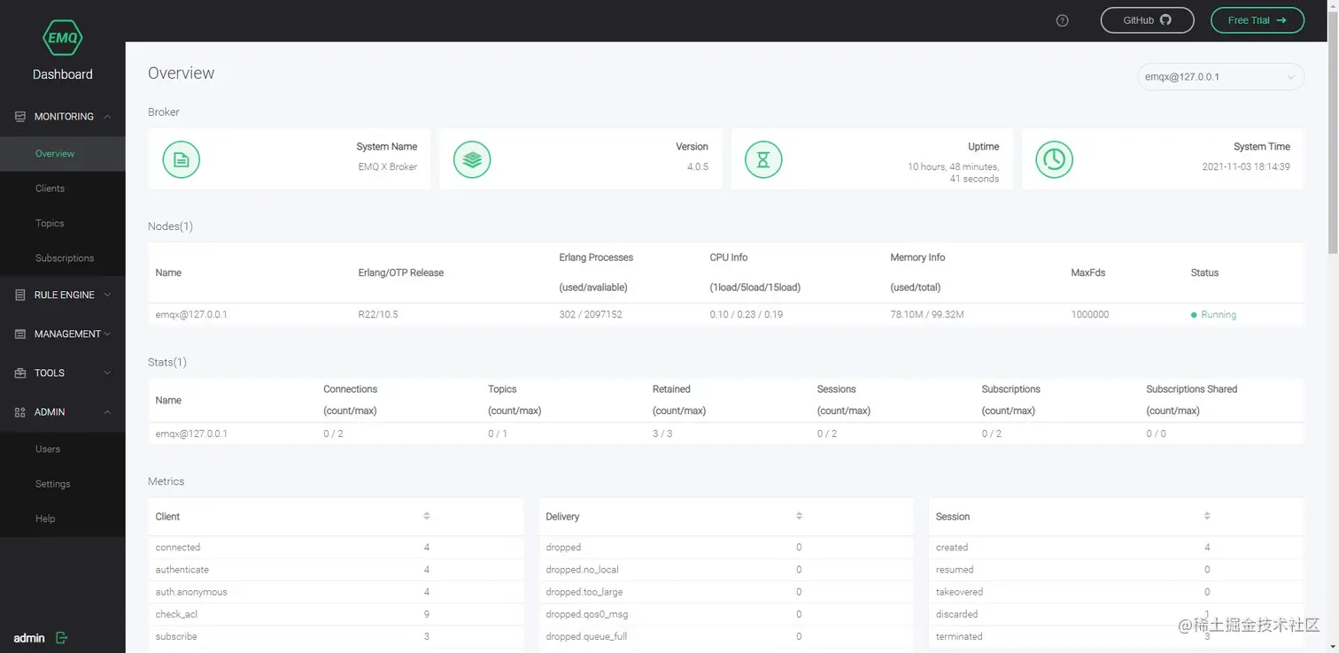The width and height of the screenshot is (1339, 653).
Task: Sort the Client metrics table
Action: pyautogui.click(x=427, y=516)
